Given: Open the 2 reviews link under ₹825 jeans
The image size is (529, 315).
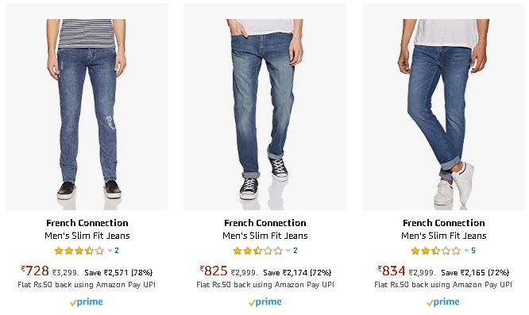Looking at the screenshot, I should (x=295, y=250).
